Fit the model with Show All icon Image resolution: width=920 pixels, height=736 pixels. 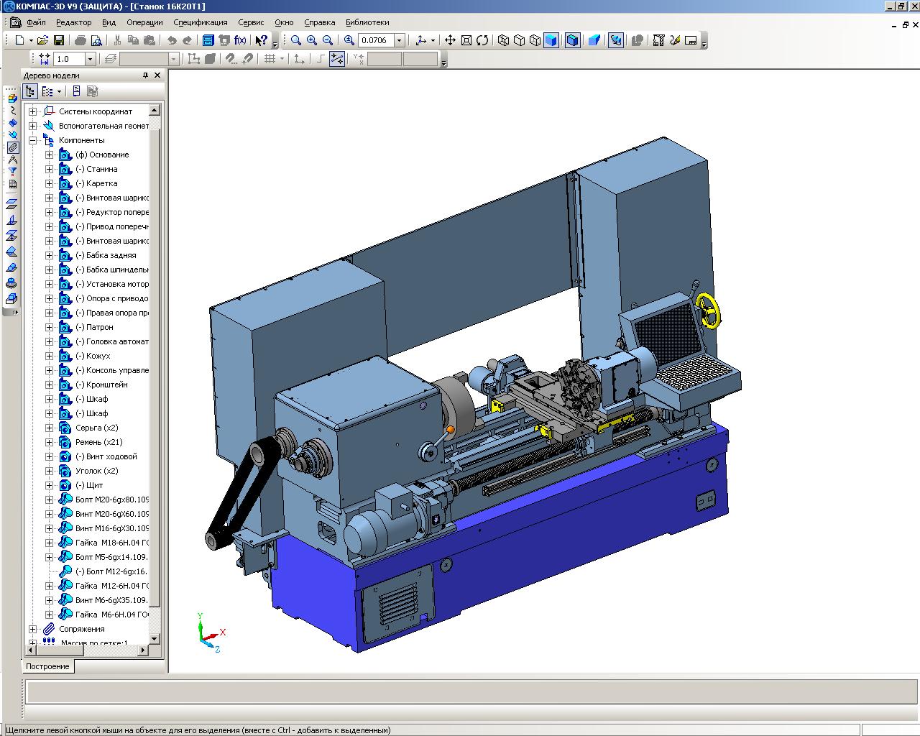(x=466, y=40)
